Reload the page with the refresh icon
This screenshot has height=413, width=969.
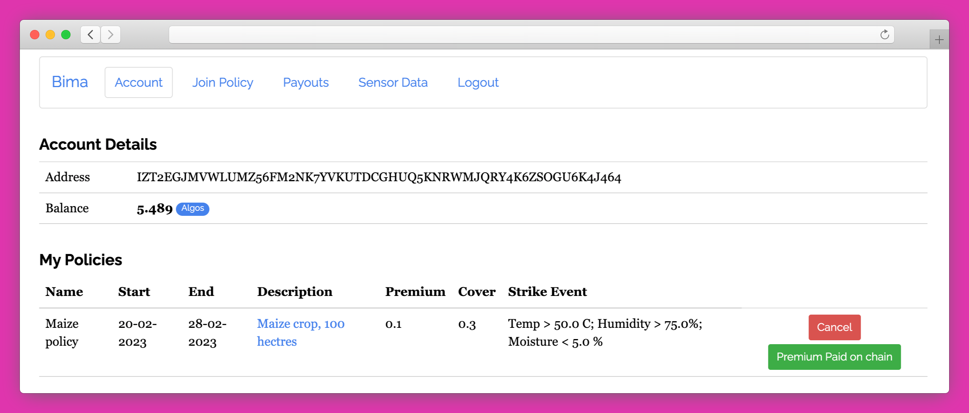[x=884, y=35]
